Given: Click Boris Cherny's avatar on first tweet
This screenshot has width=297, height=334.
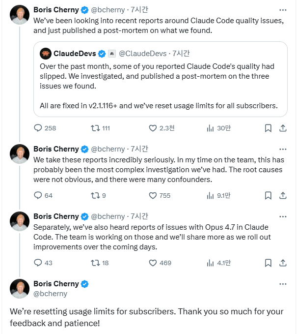Looking at the screenshot, I should tap(20, 15).
